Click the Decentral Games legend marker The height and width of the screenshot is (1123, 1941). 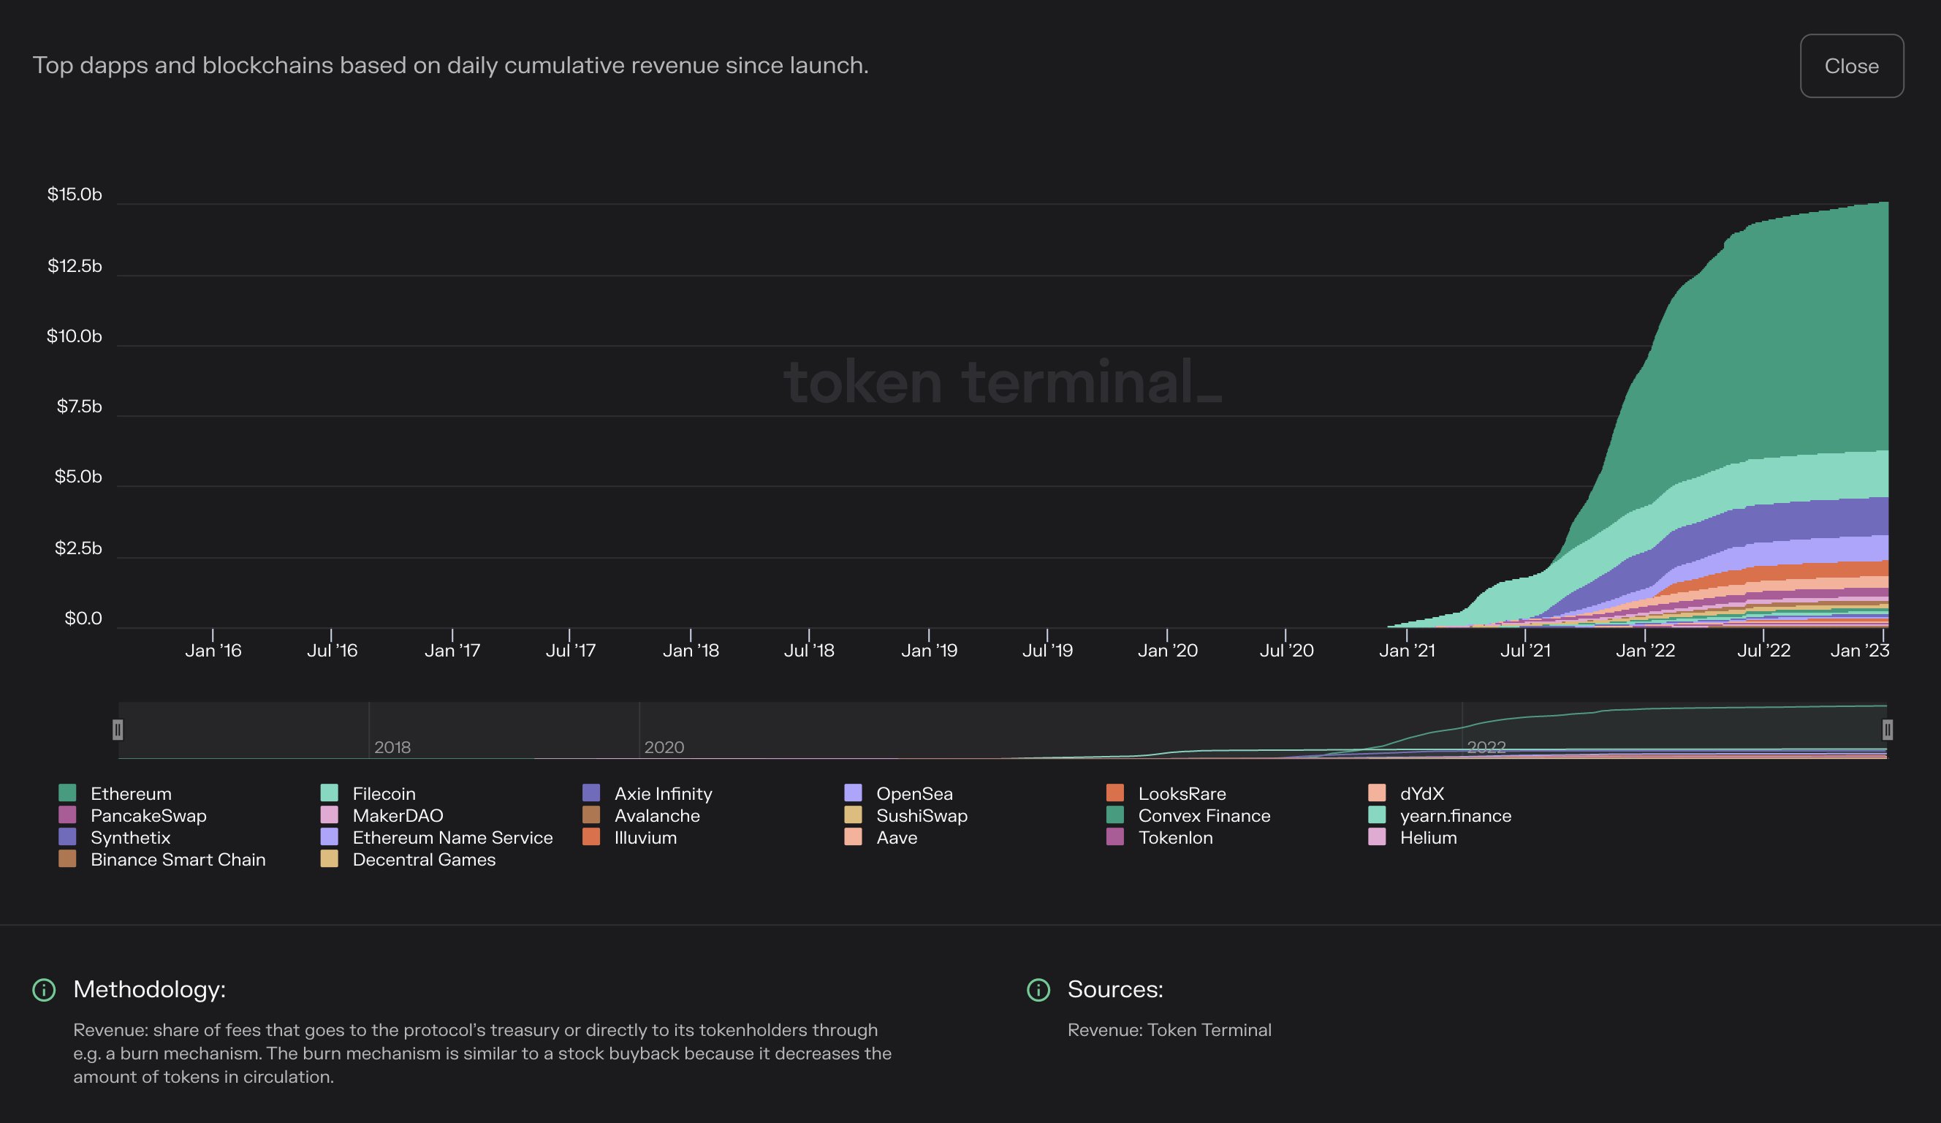click(x=329, y=858)
